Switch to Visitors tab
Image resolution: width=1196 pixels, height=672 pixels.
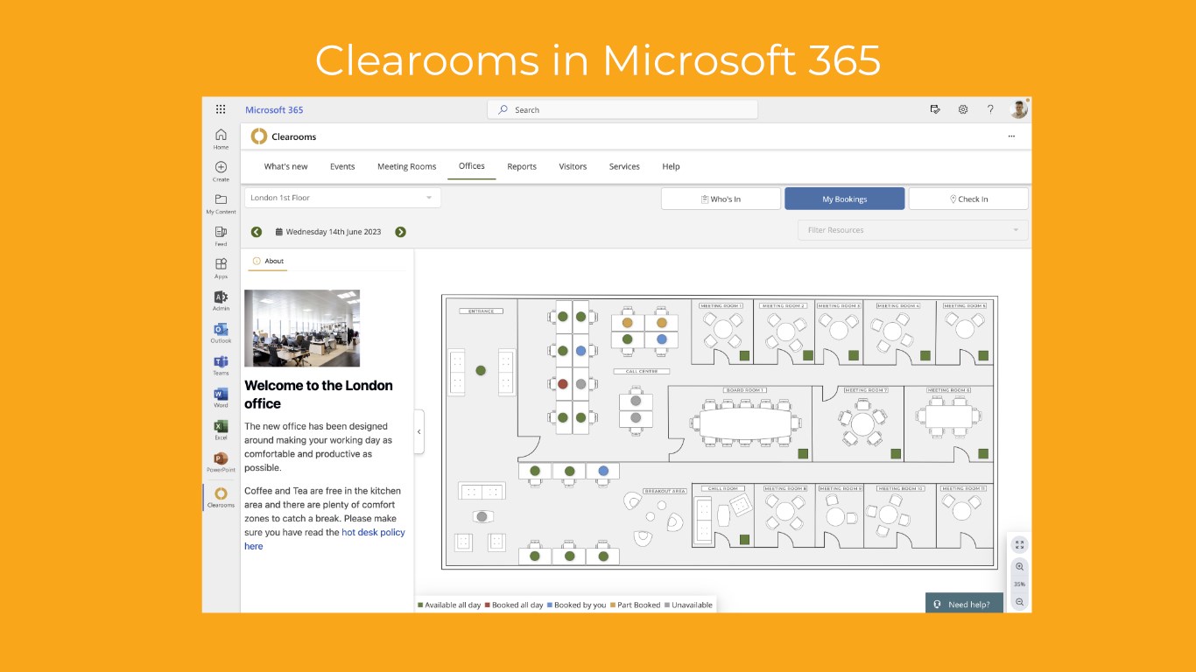coord(573,166)
